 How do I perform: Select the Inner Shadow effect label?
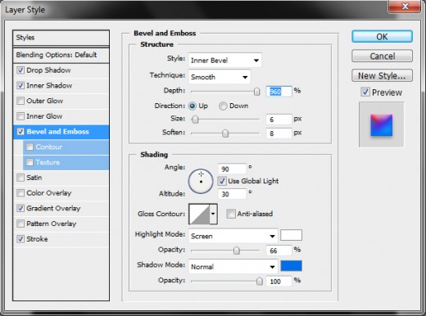(49, 85)
